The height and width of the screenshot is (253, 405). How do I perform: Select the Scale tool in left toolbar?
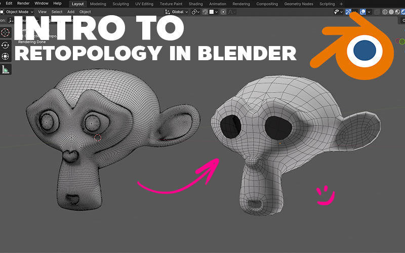point(6,56)
